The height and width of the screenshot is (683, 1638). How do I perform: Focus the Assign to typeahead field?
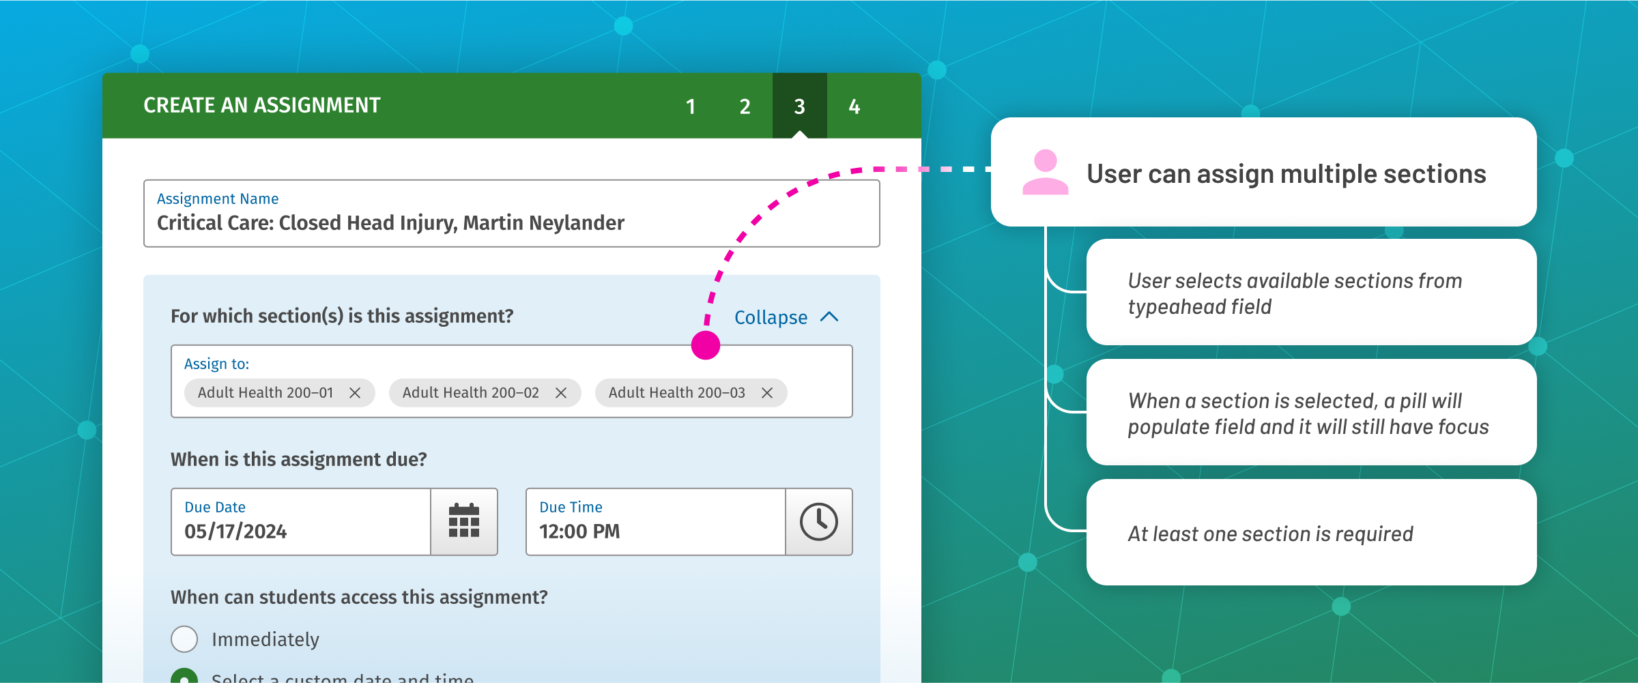(512, 381)
